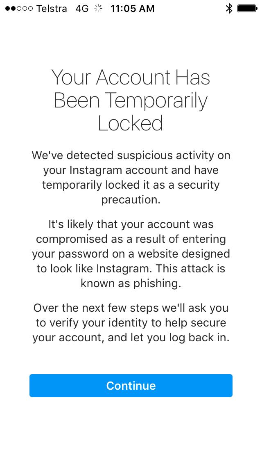The image size is (262, 466).
Task: Click the "We've detected suspicious activity on" line
Action: [131, 155]
